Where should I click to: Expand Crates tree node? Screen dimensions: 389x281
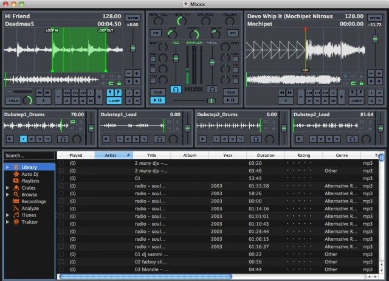coord(8,188)
